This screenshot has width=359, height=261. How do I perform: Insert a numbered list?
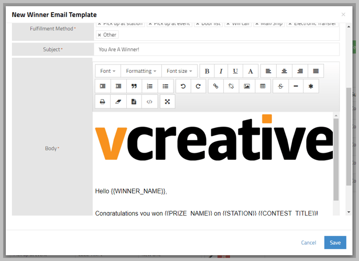149,86
